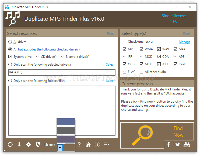Open the Twitter bird icon

178,144
